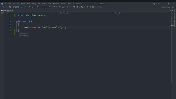Click Start Without Debugging icon
Screen dimensions: 176x99
coord(67,7)
